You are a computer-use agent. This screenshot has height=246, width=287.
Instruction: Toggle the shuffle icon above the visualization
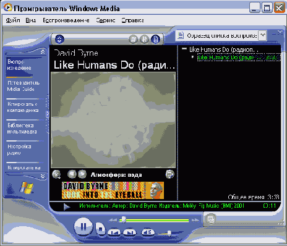(133, 39)
